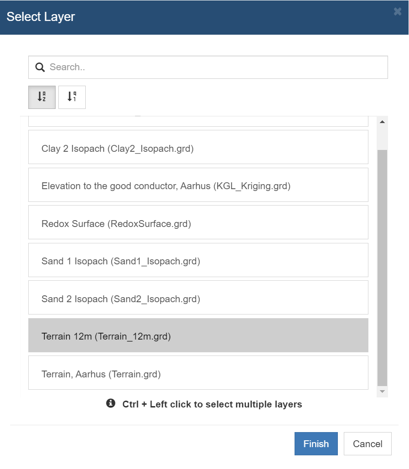Click the partially visible top layer item

[x=198, y=121]
